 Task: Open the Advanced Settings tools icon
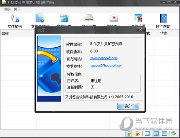[x=138, y=18]
